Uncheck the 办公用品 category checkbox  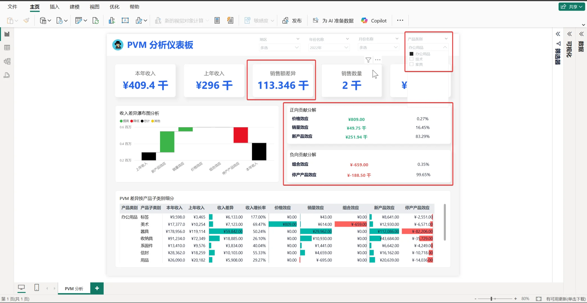click(x=412, y=54)
